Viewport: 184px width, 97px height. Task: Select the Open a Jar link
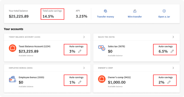tap(164, 17)
